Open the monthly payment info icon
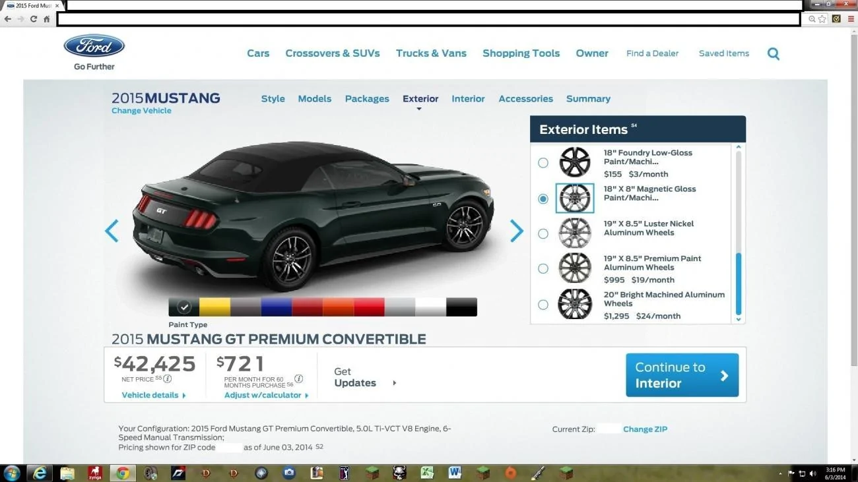 299,378
